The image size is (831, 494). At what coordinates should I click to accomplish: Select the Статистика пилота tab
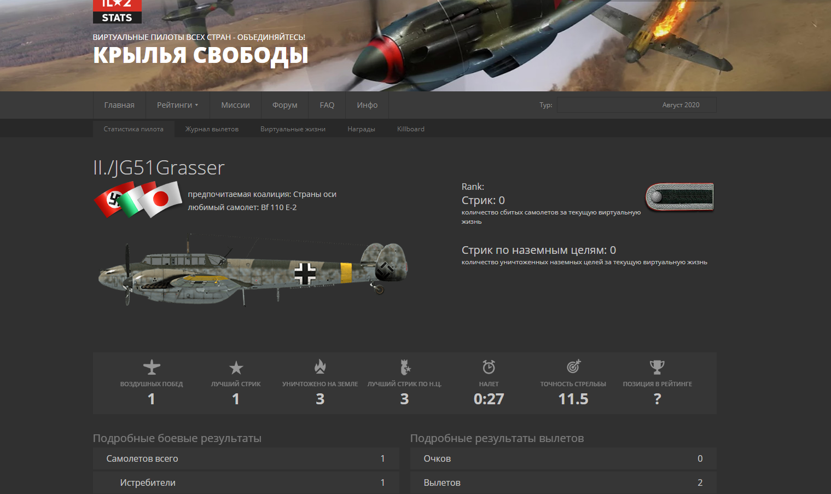(133, 129)
